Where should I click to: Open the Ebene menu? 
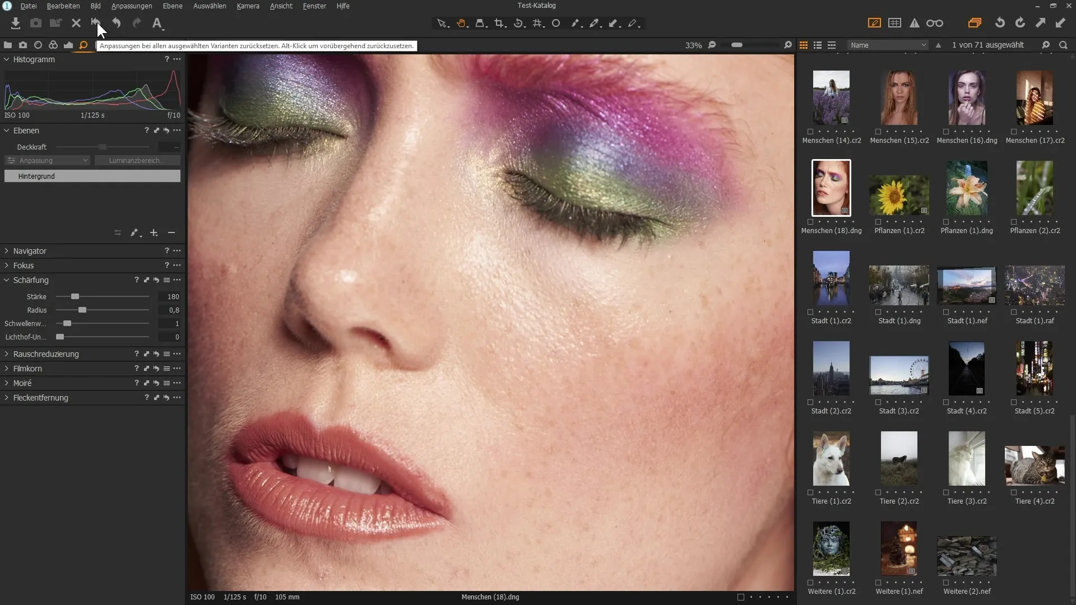(173, 6)
